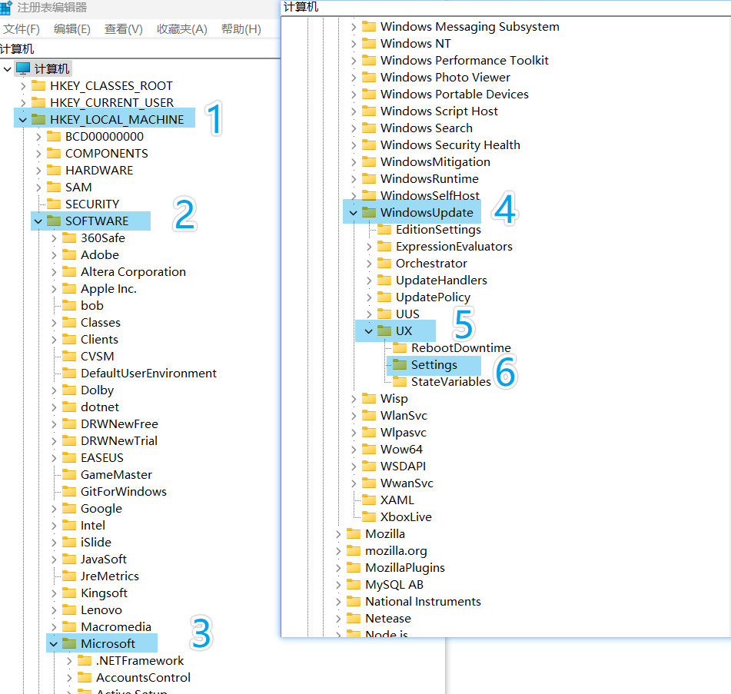Click the UX folder icon
The width and height of the screenshot is (731, 694).
(384, 330)
